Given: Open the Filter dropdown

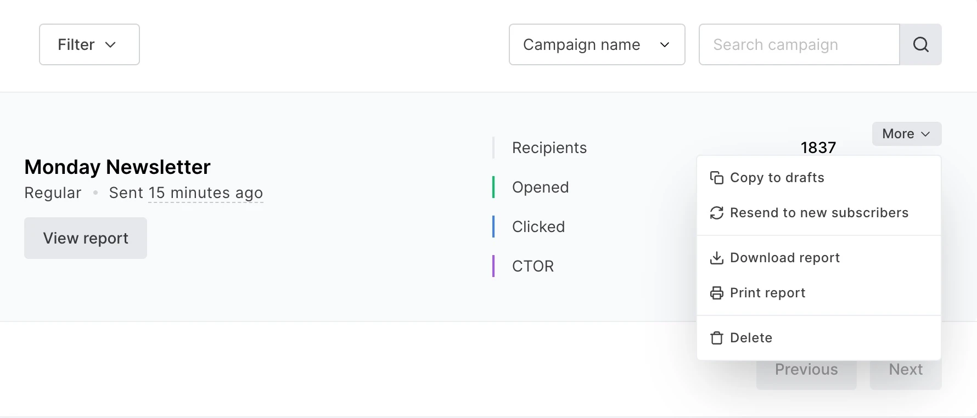Looking at the screenshot, I should 89,44.
